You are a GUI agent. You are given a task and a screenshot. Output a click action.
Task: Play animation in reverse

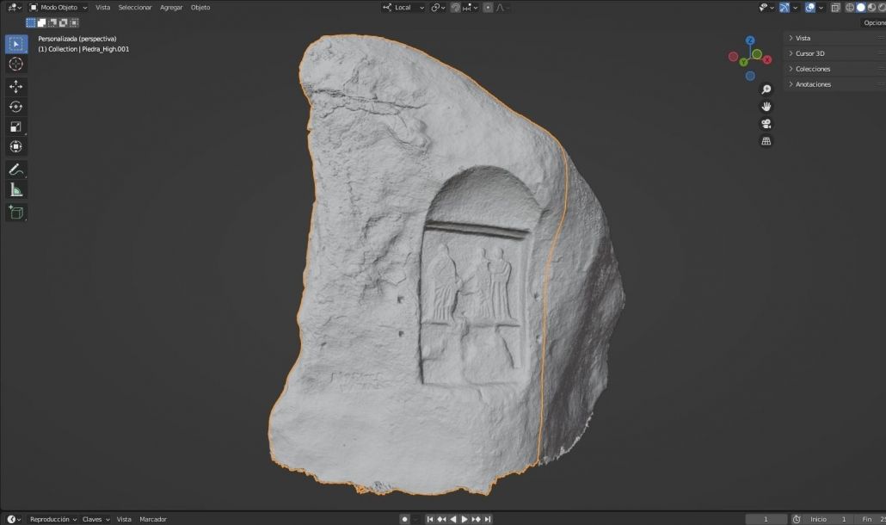(x=452, y=519)
